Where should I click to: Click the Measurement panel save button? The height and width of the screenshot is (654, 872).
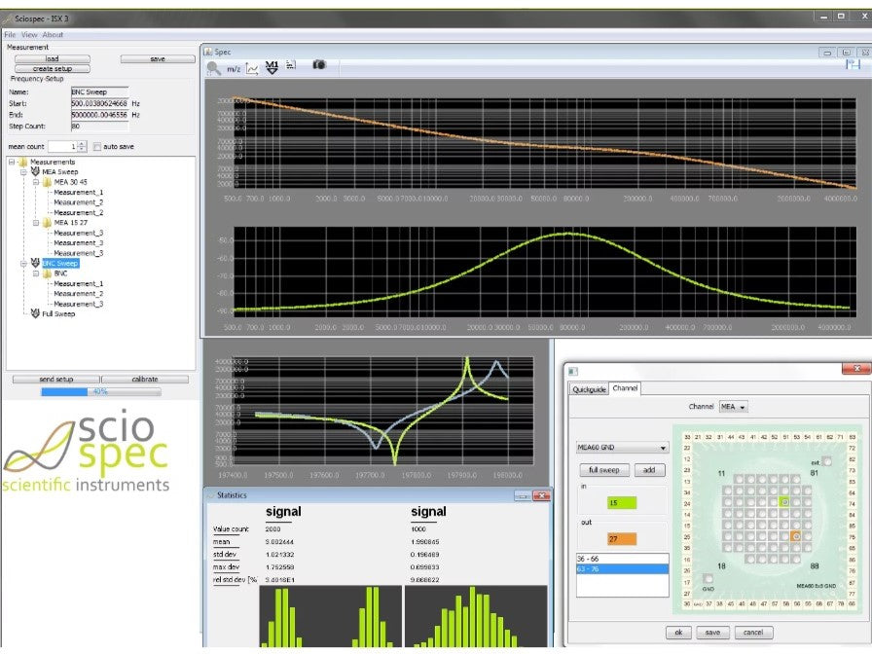coord(158,58)
